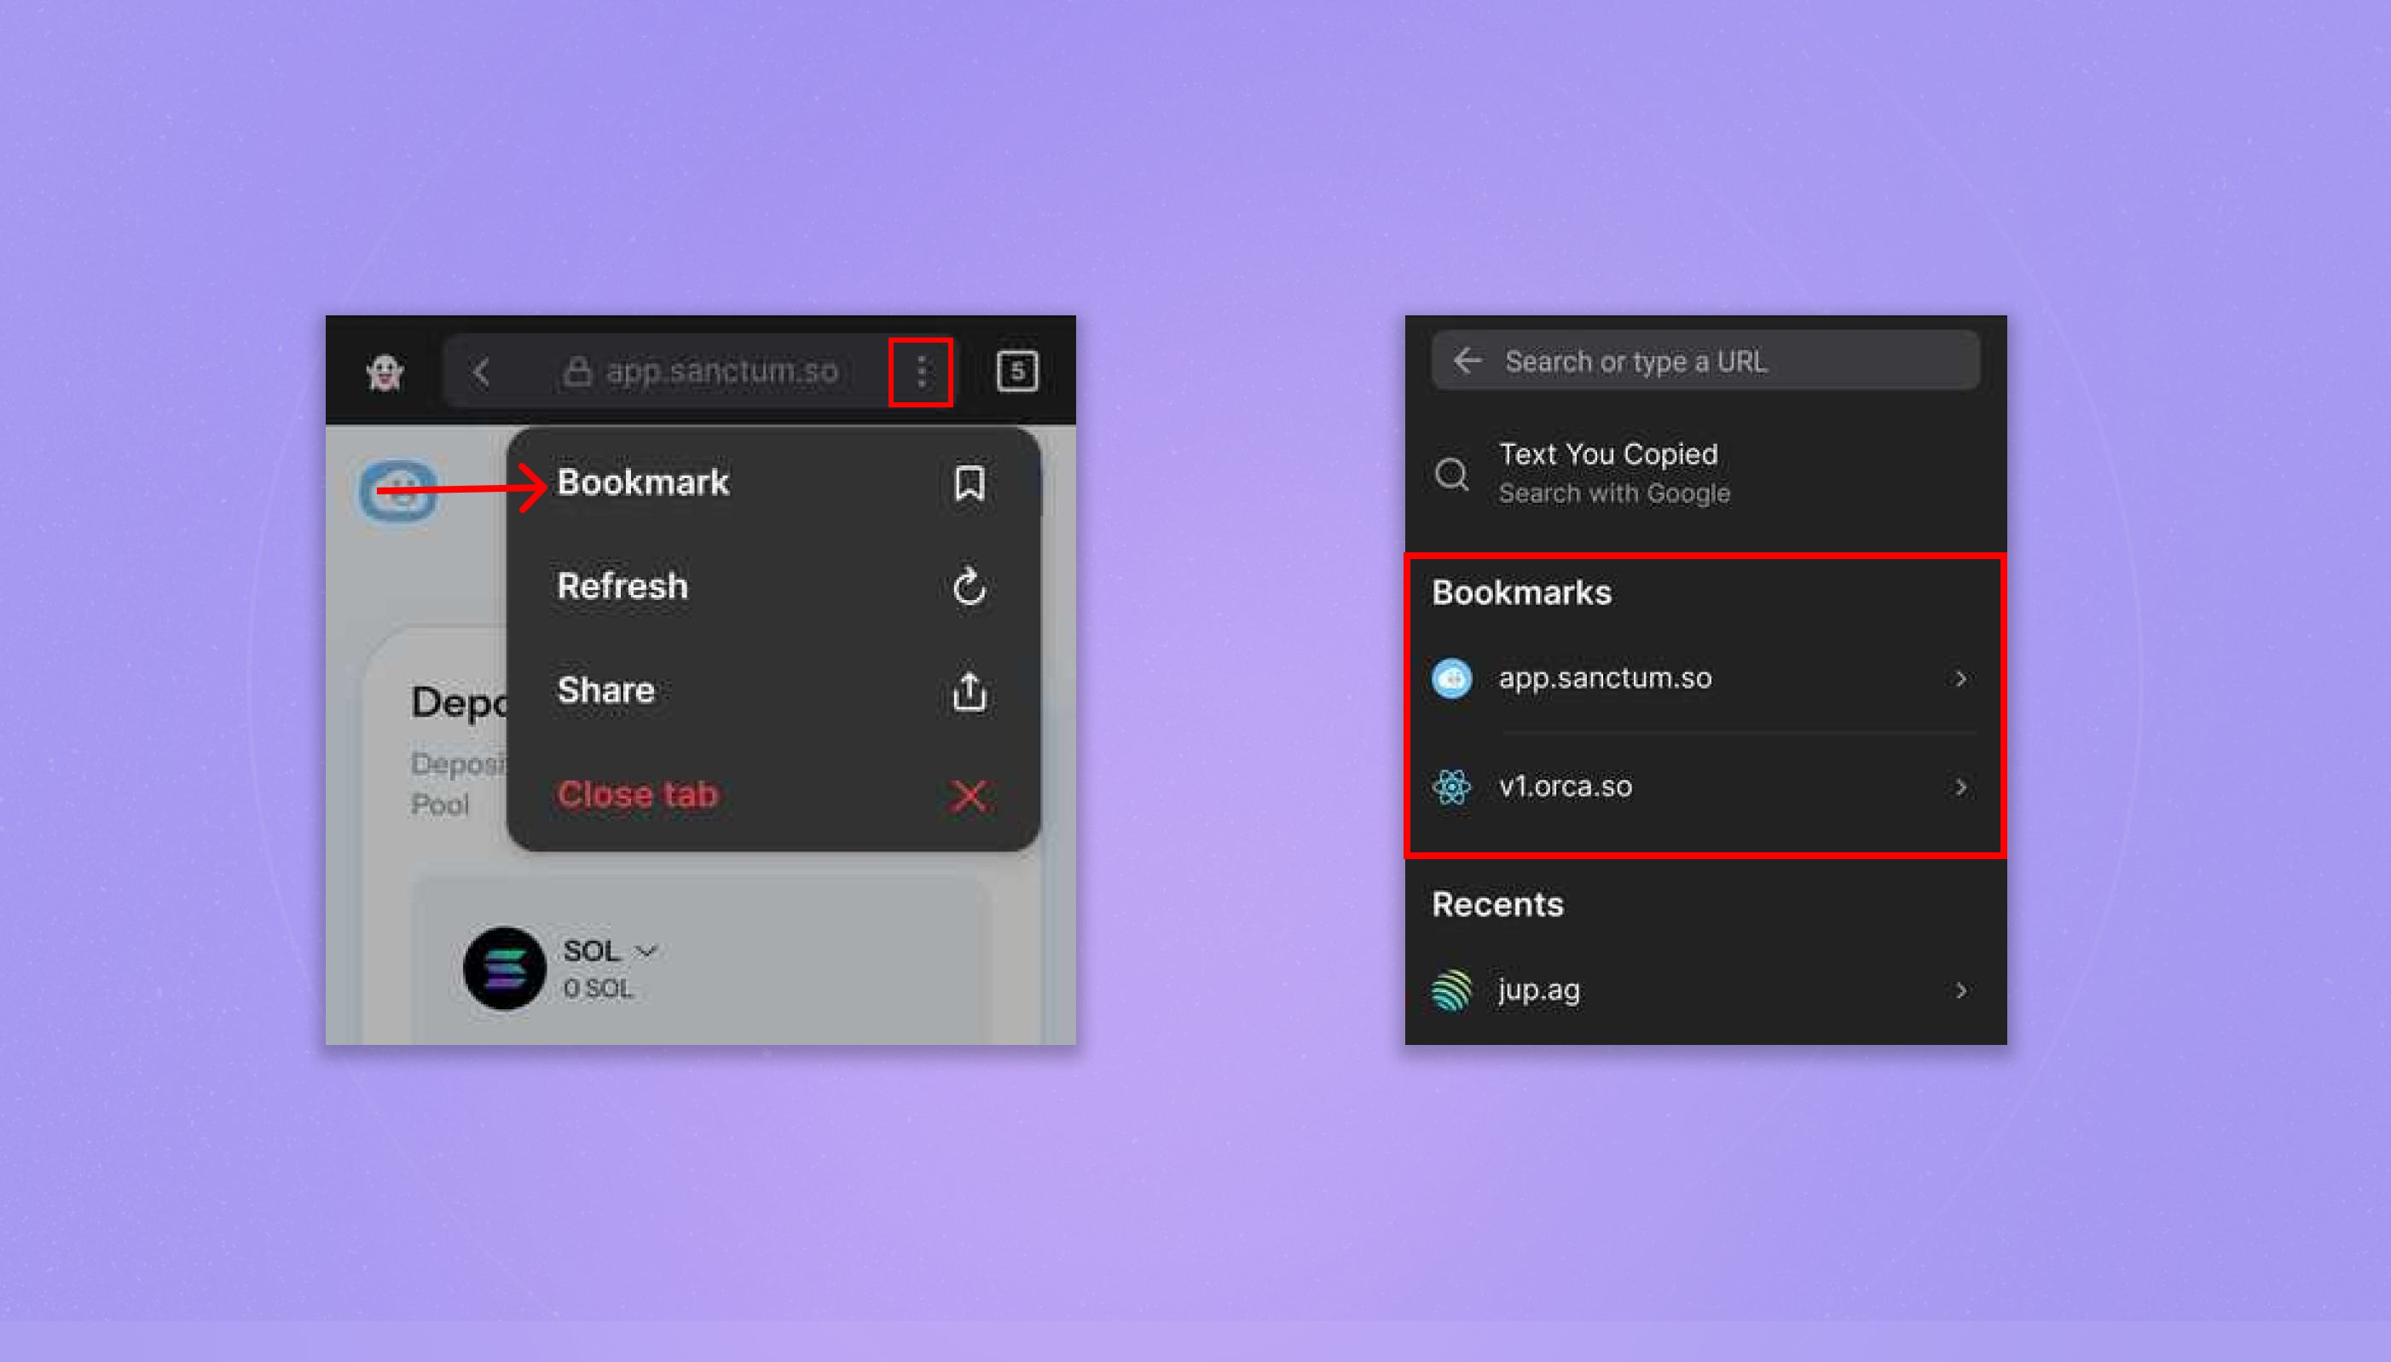The width and height of the screenshot is (2391, 1362).
Task: Click the bookmark ribbon icon
Action: point(969,483)
